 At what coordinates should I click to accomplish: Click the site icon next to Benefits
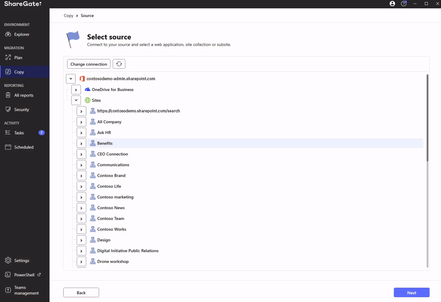93,143
